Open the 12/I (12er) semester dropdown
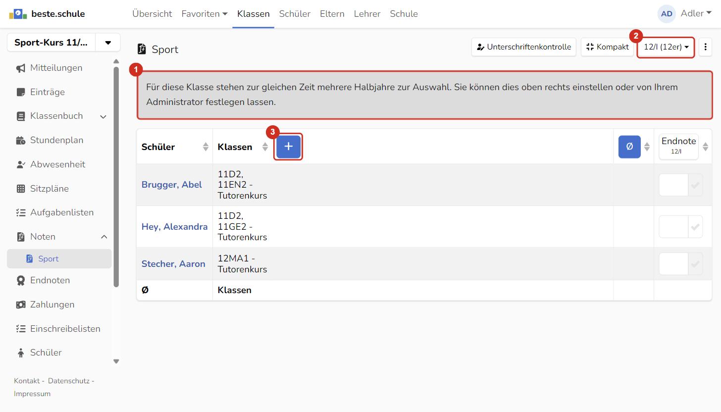Screen dimensions: 721x412 (666, 47)
